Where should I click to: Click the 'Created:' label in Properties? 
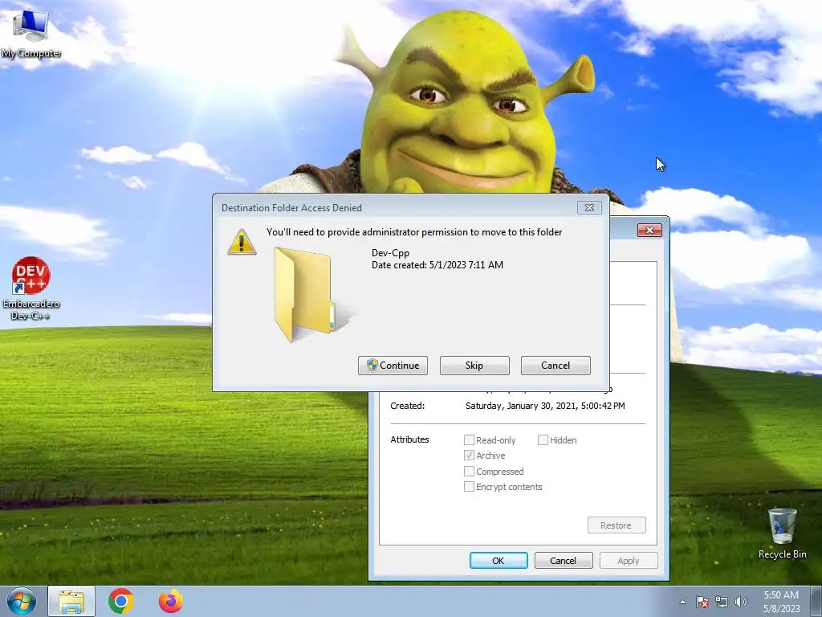click(x=407, y=406)
